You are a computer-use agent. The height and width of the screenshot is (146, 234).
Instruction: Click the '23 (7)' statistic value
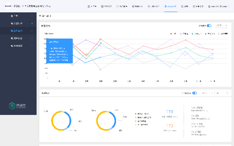(195, 116)
